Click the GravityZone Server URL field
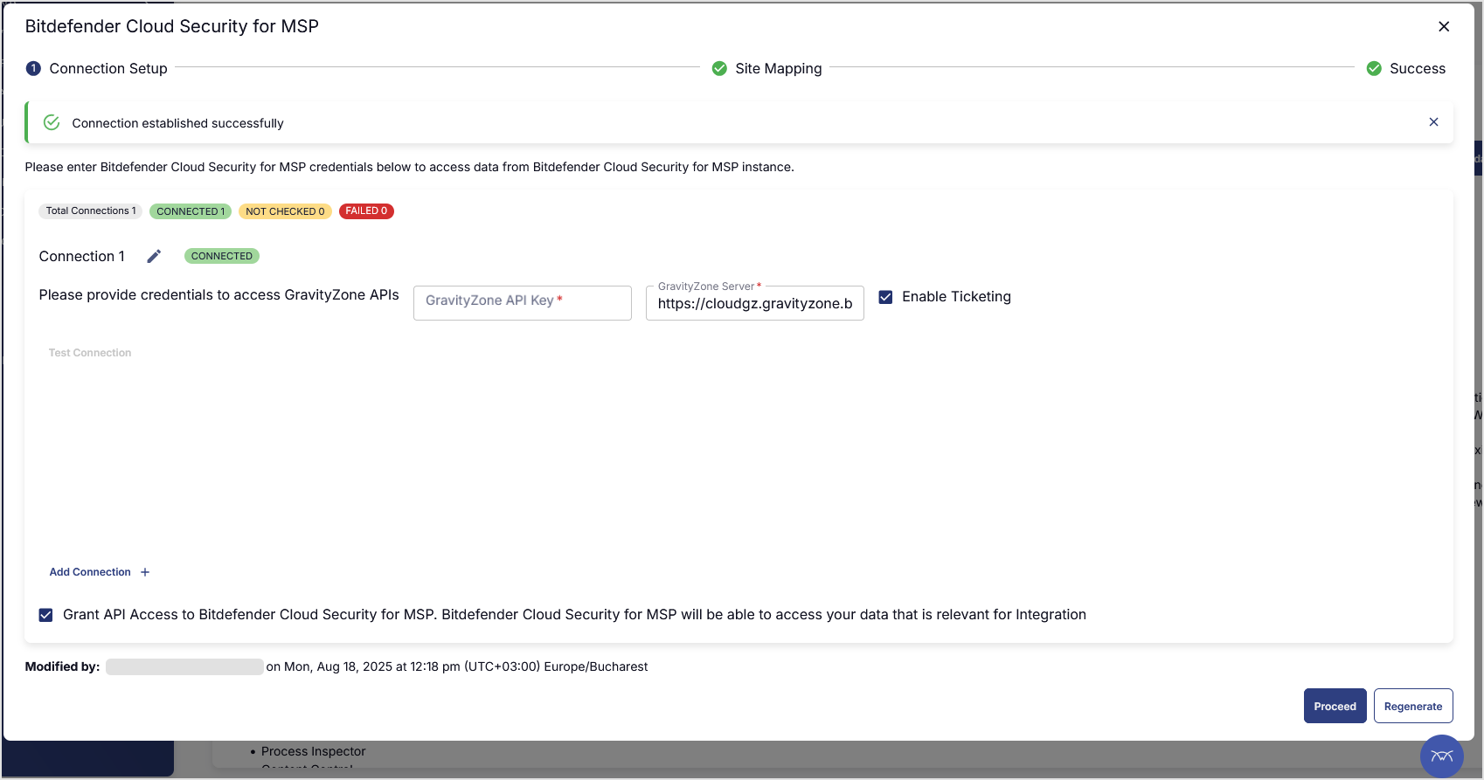Viewport: 1484px width, 780px height. tap(755, 303)
